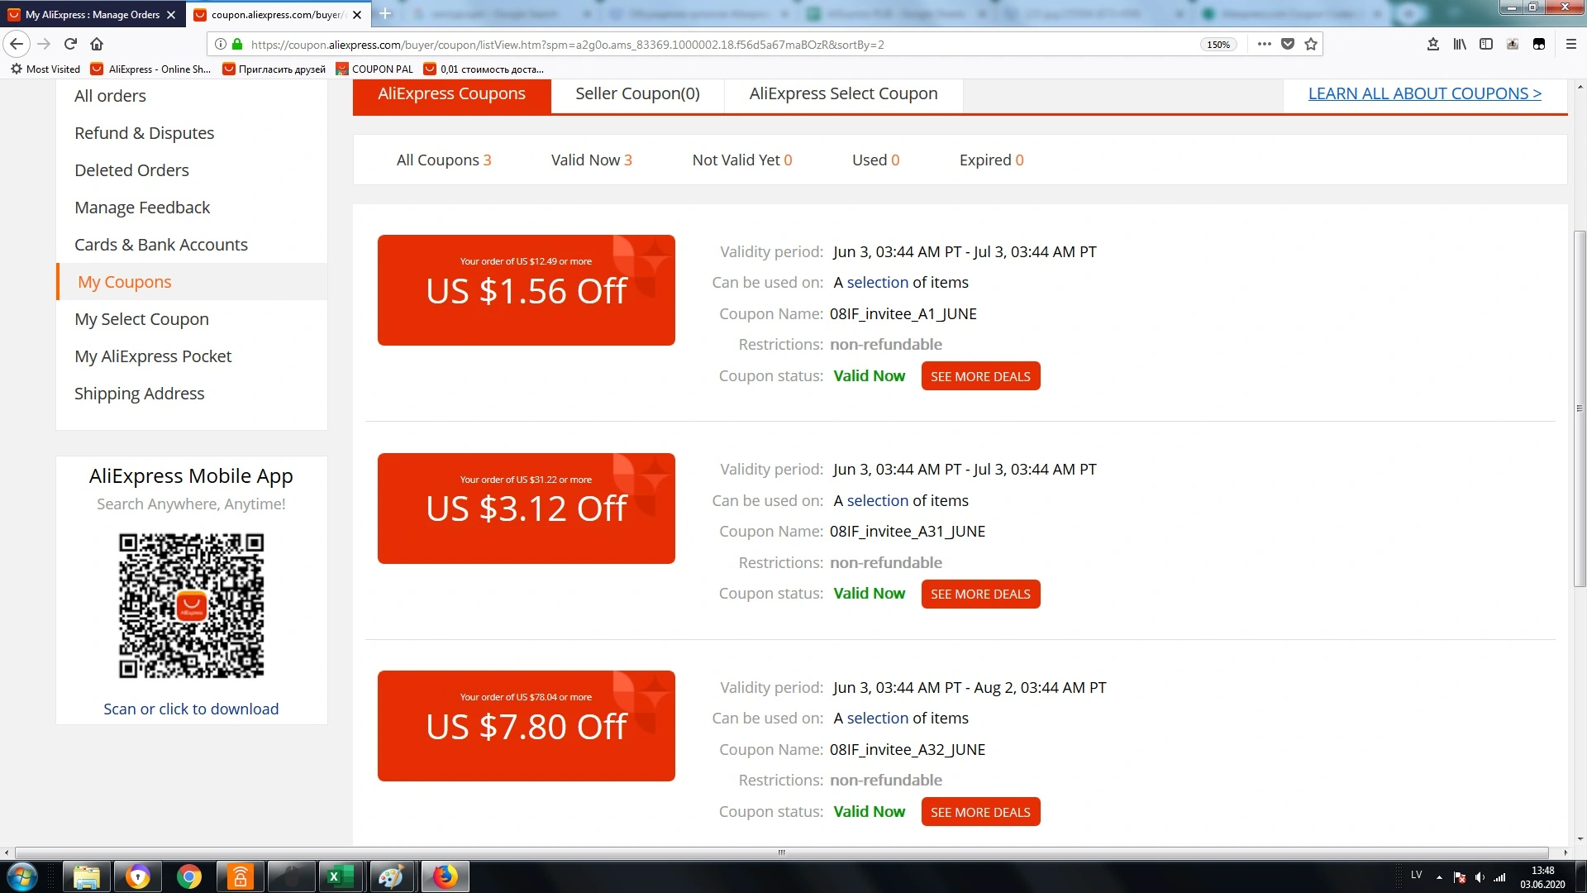Reset the 150% zoom level badge

point(1218,45)
